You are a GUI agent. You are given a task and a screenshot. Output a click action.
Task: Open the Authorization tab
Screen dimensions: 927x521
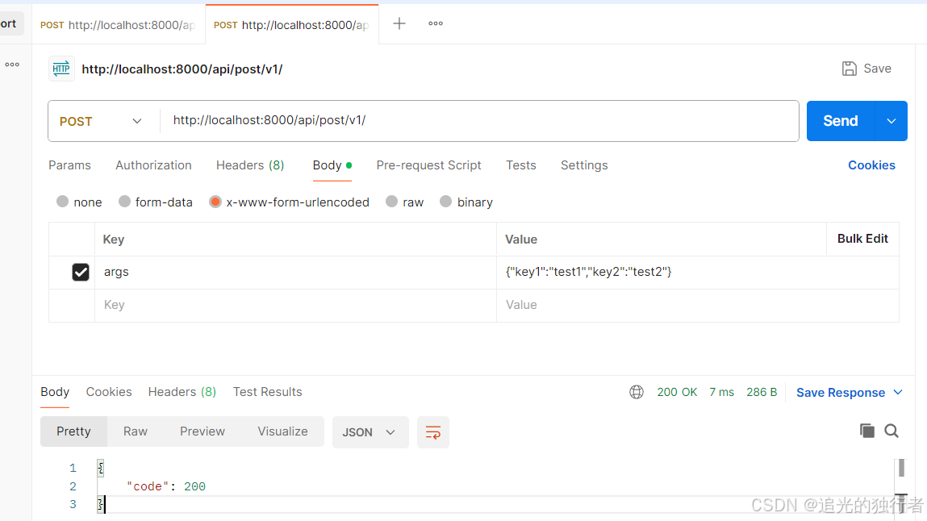[x=154, y=165]
